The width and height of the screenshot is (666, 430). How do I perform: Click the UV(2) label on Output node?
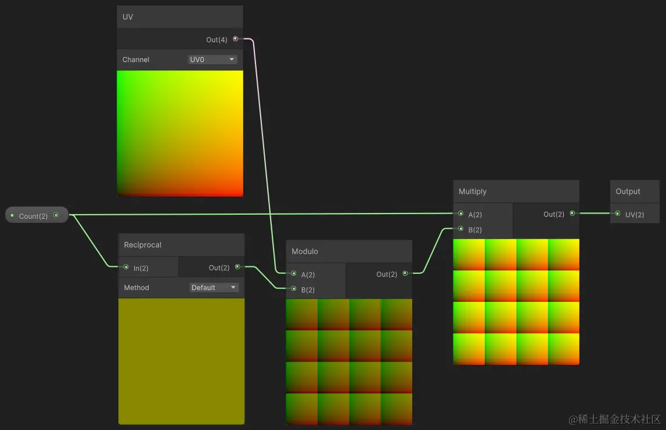635,214
